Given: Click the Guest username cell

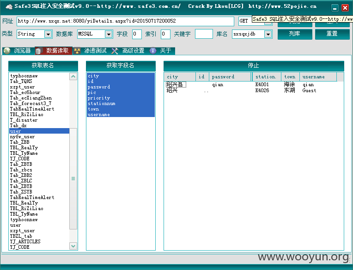Looking at the screenshot, I should pyautogui.click(x=309, y=90).
